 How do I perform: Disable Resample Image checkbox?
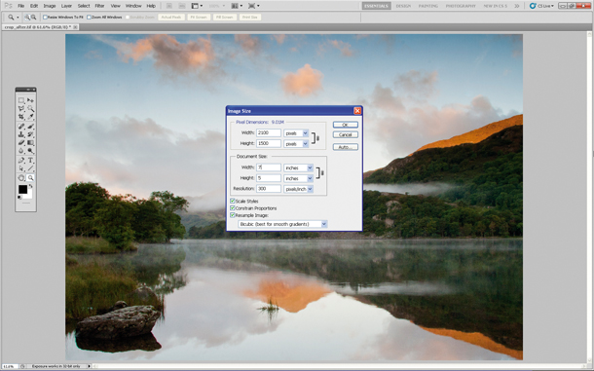point(233,215)
